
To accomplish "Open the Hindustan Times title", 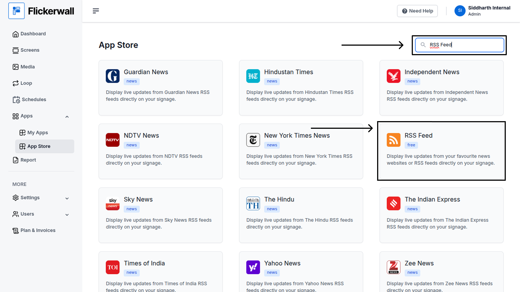I will (x=288, y=72).
